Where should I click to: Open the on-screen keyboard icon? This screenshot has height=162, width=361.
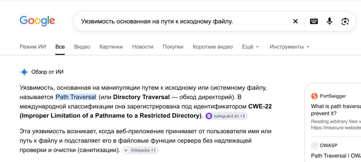(314, 21)
